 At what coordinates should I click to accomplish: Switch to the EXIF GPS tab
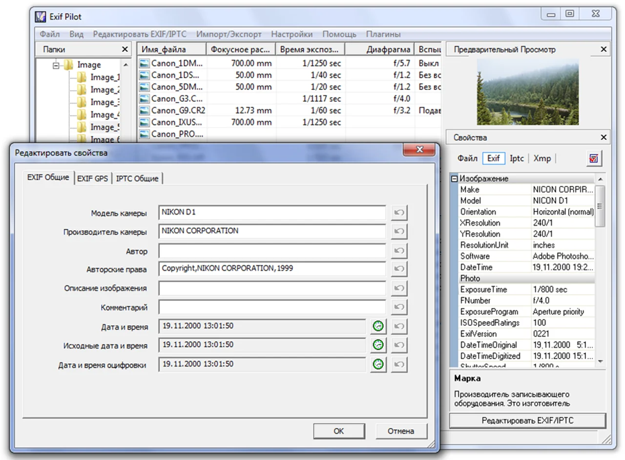[x=93, y=178]
